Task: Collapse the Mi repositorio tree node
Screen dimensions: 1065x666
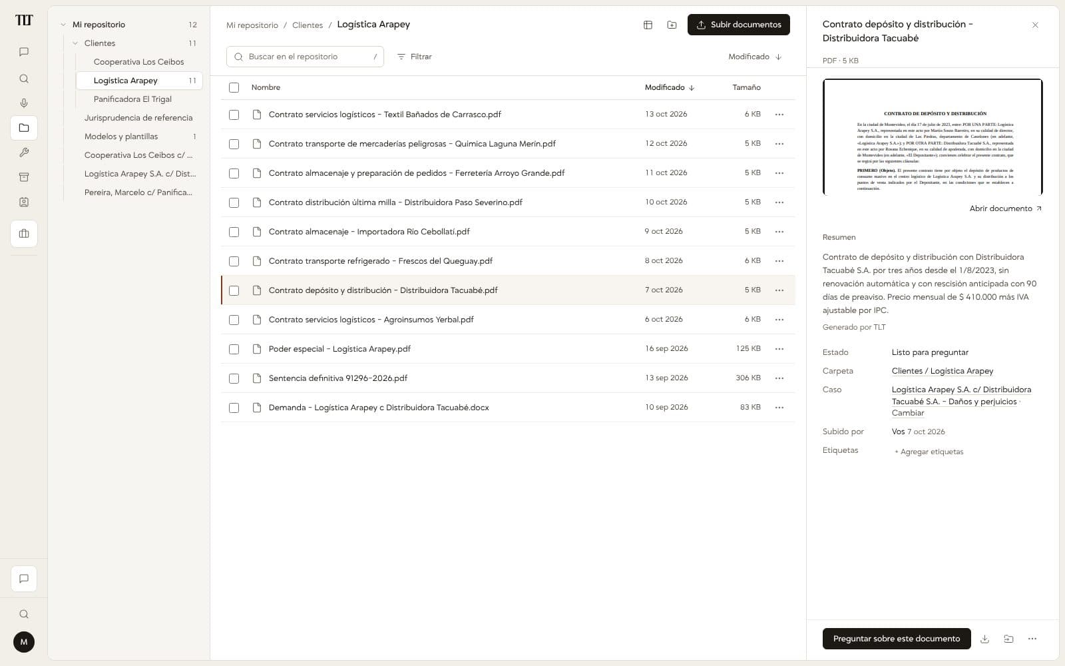Action: pyautogui.click(x=63, y=25)
